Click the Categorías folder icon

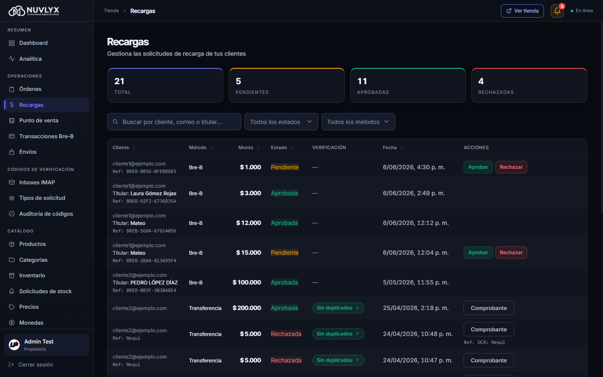point(12,260)
